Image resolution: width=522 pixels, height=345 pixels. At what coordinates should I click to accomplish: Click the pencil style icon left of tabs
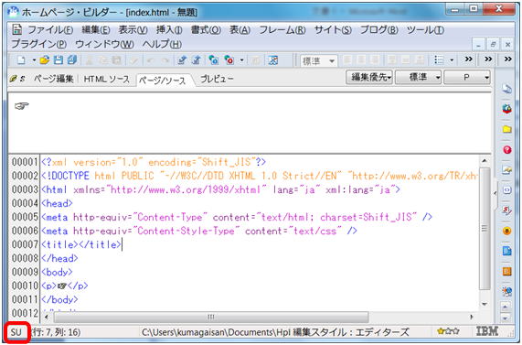[14, 79]
